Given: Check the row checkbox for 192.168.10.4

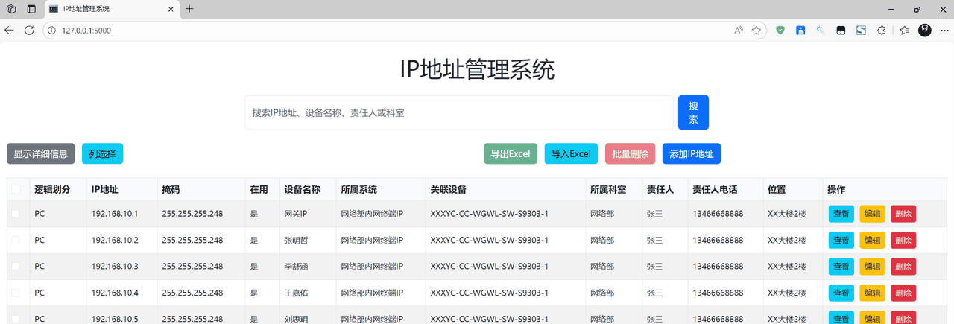Looking at the screenshot, I should coord(16,293).
